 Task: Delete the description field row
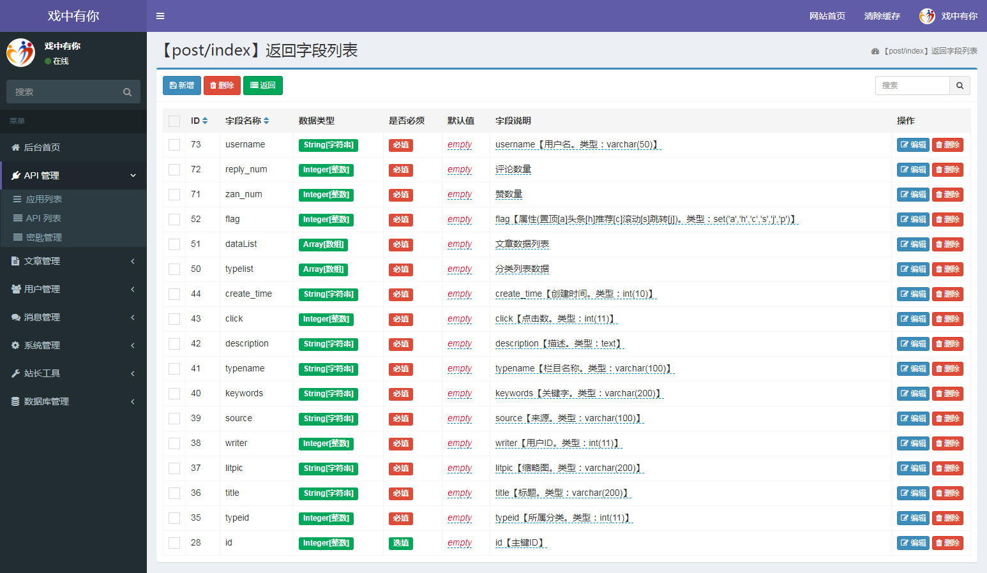(947, 344)
